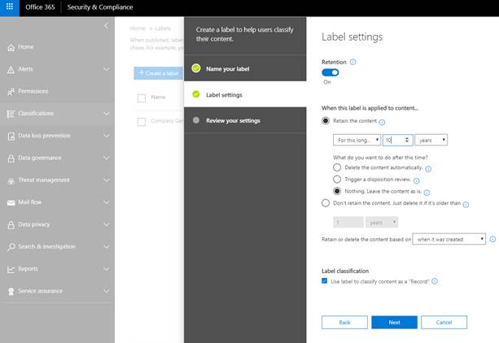Uncheck 'Use label to classify content as Record'
Screen dimensions: 499x343
coord(326,281)
